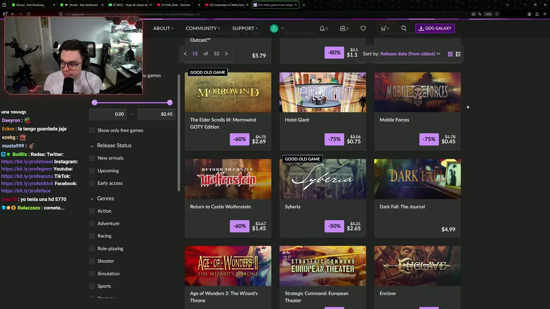550x309 pixels.
Task: Open the green user account avatar
Action: point(274,28)
